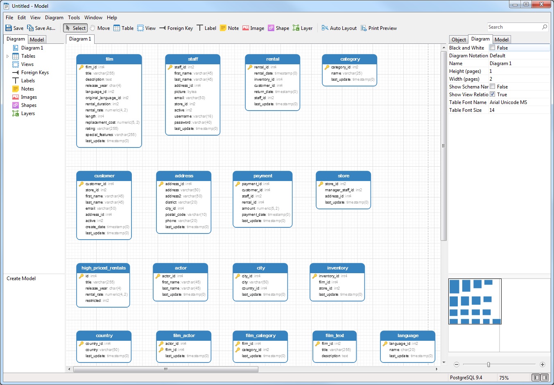Select the Layer tool
554x385 pixels.
pyautogui.click(x=303, y=28)
